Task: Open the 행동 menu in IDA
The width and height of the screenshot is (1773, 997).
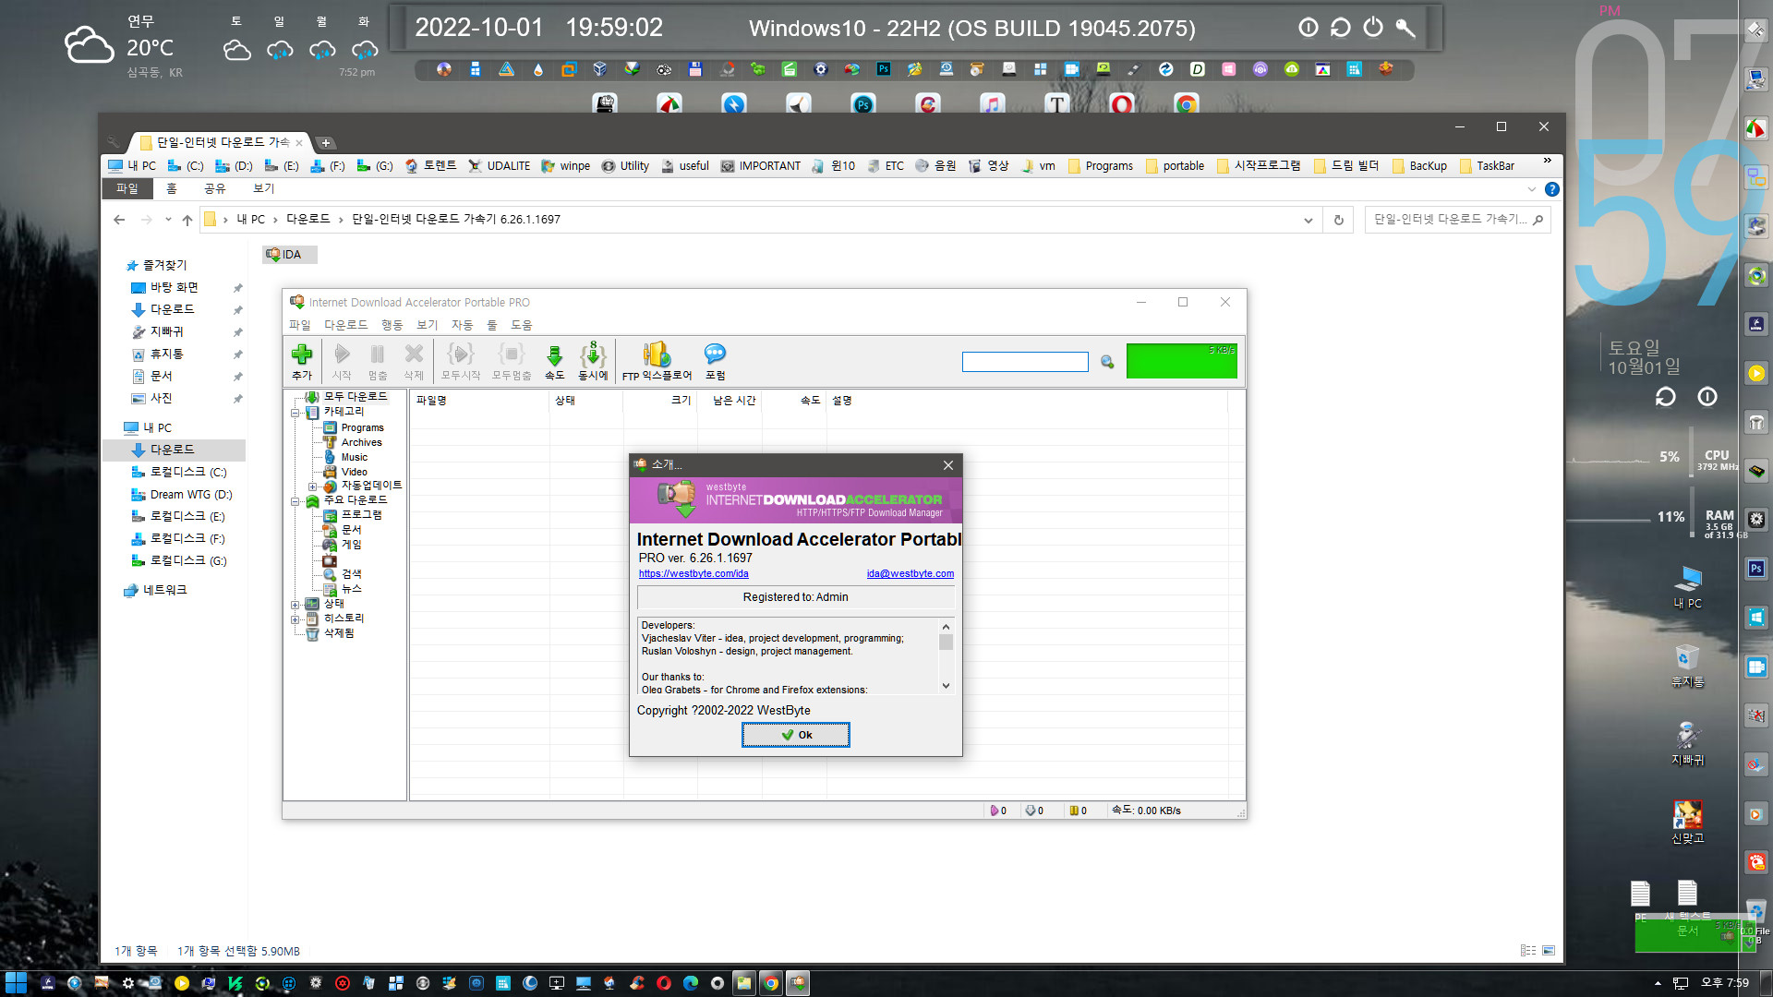Action: (x=392, y=325)
